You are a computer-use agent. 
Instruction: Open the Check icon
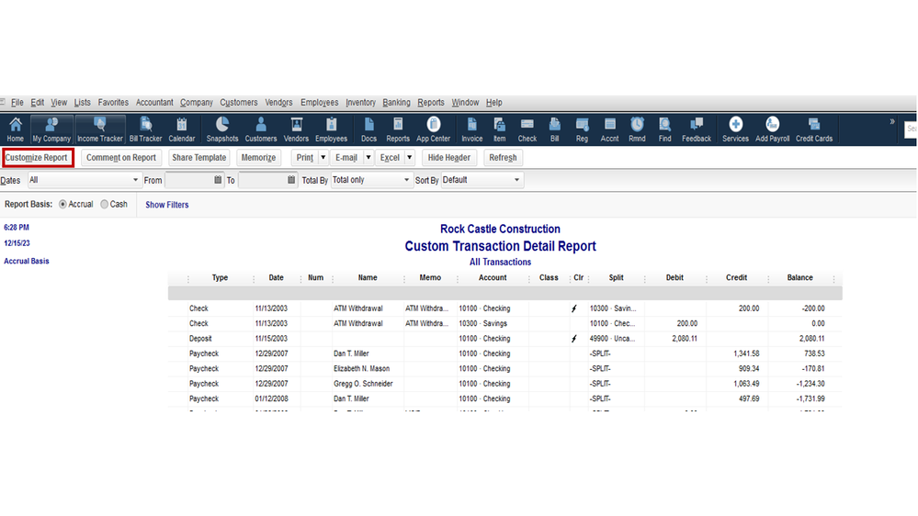point(527,129)
